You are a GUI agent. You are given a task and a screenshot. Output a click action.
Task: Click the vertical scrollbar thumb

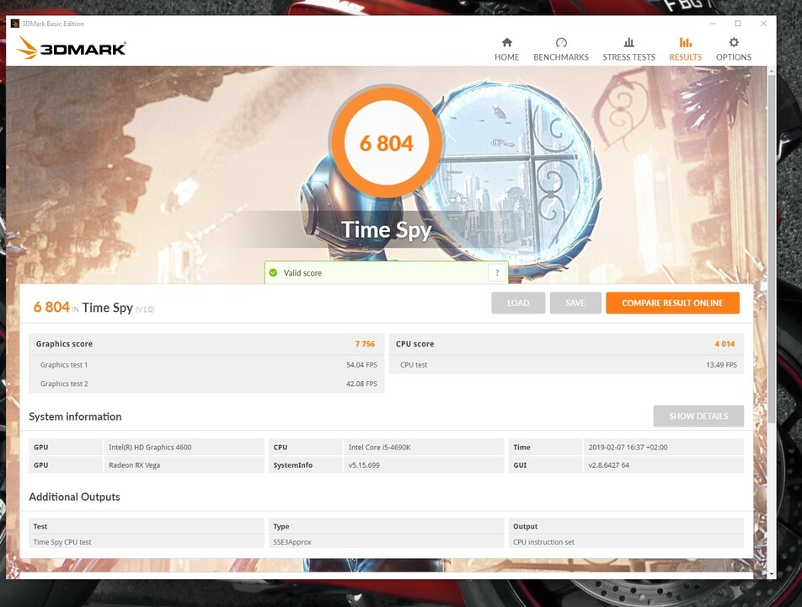[x=772, y=248]
